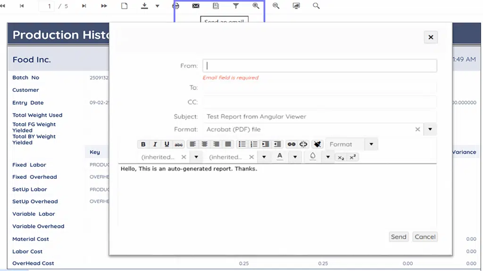Open the search magnifier in toolbar
Screen dimensions: 483x271
[316, 6]
